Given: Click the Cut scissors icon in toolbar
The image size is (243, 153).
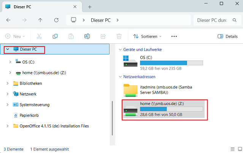Looking at the screenshot, I should tap(39, 36).
